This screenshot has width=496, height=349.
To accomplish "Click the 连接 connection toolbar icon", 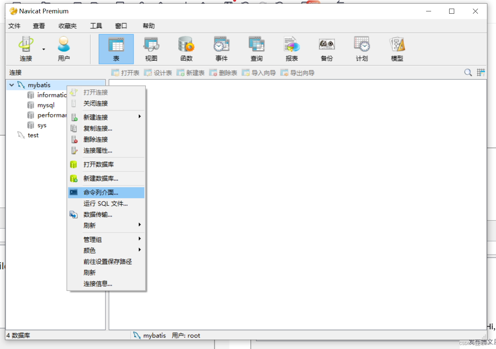I will tap(26, 49).
